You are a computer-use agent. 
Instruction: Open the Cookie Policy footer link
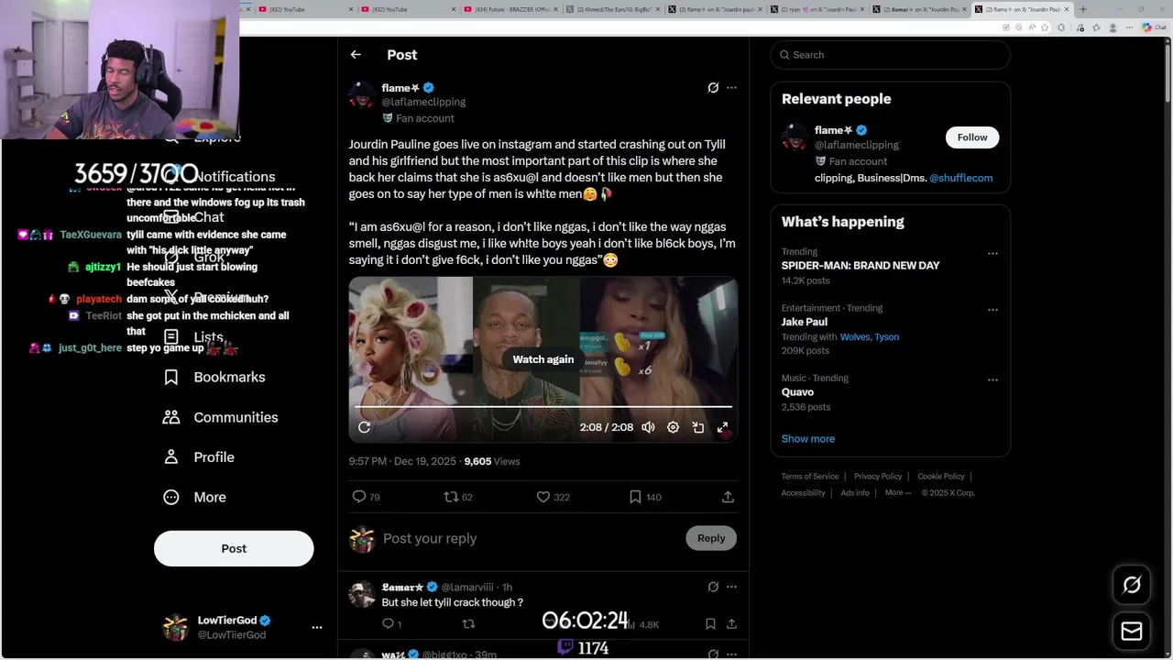click(941, 477)
